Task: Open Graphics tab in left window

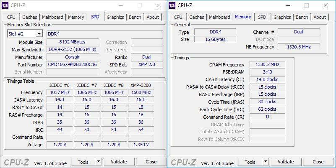Action: (115, 17)
